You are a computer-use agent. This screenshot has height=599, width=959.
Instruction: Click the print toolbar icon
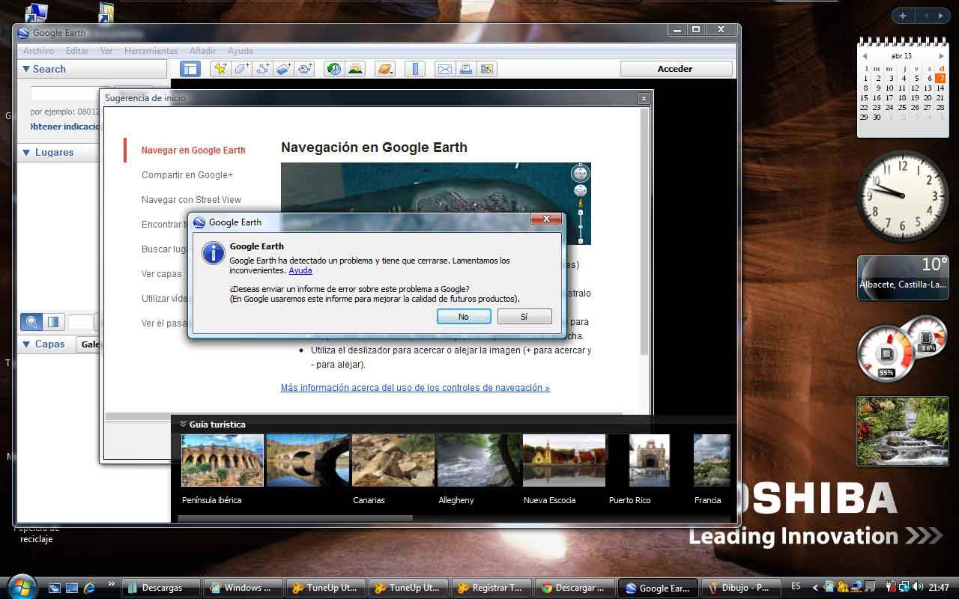[x=465, y=69]
